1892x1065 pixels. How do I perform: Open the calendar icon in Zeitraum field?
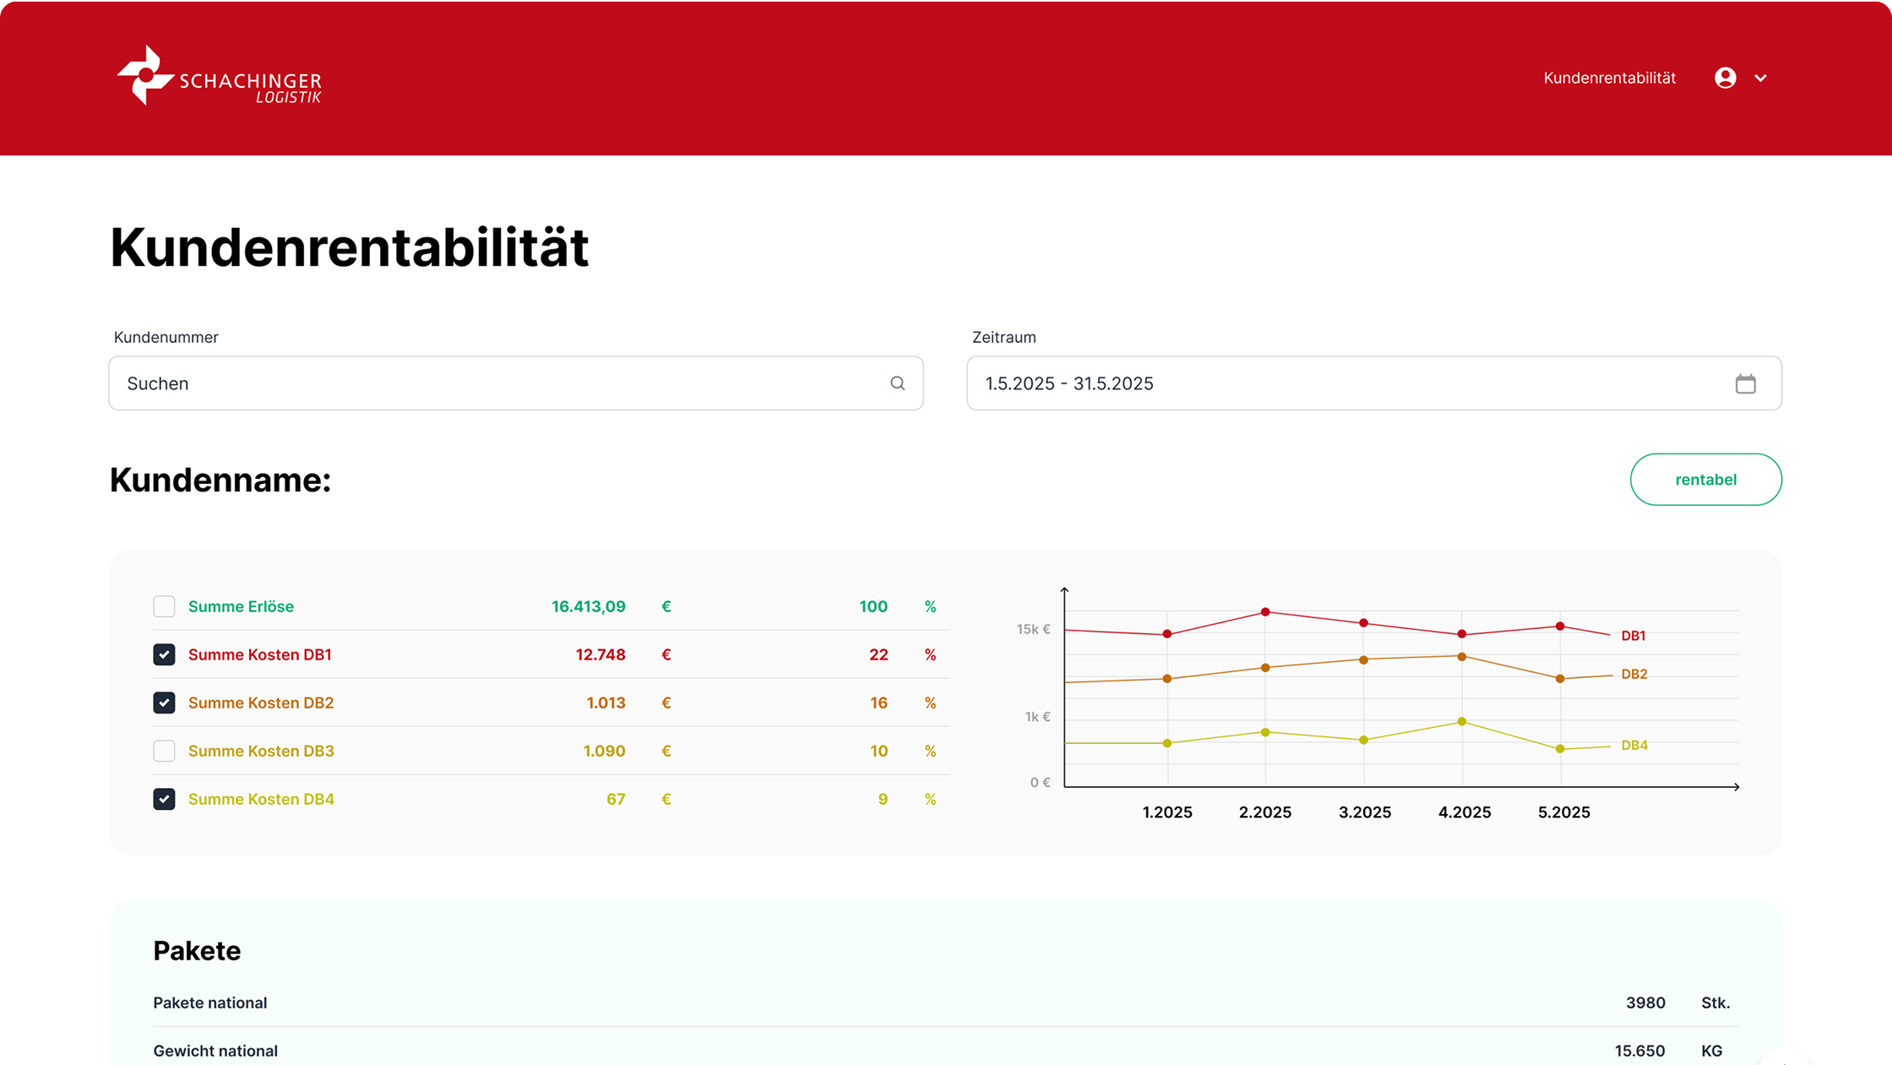pyautogui.click(x=1745, y=383)
